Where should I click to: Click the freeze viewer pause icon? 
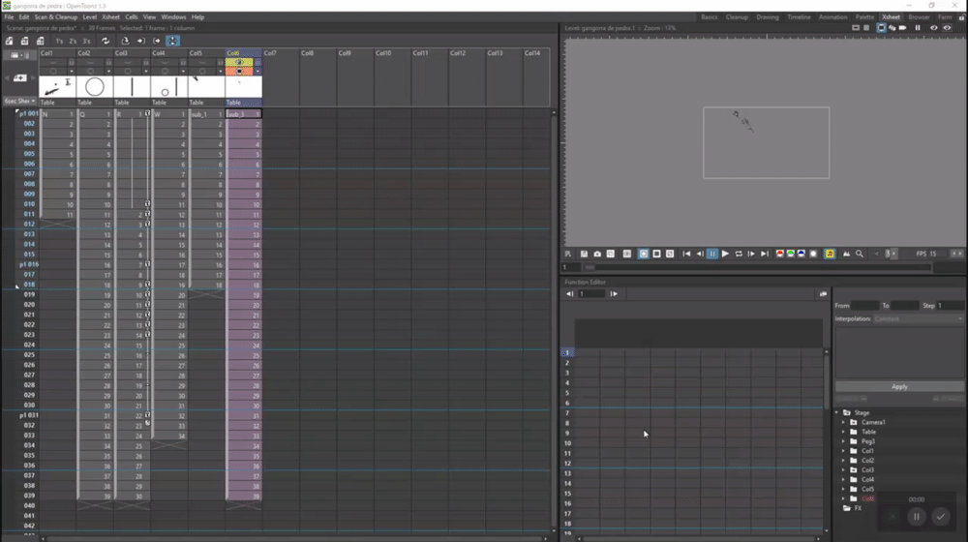click(918, 28)
